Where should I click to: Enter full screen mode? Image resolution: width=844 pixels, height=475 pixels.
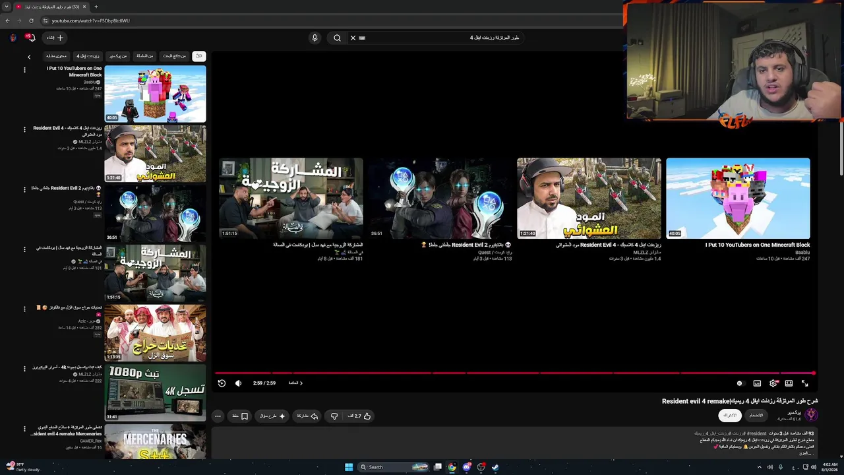coord(804,383)
